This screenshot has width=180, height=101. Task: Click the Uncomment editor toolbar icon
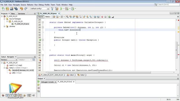(x=113, y=17)
